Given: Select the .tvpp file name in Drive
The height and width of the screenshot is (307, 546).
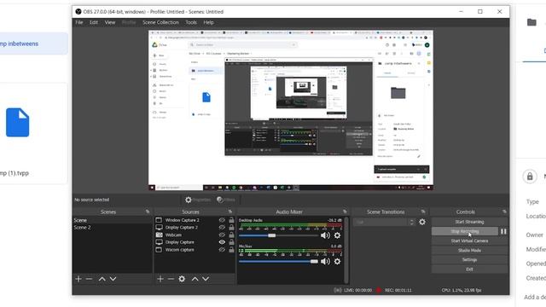Looking at the screenshot, I should [15, 173].
